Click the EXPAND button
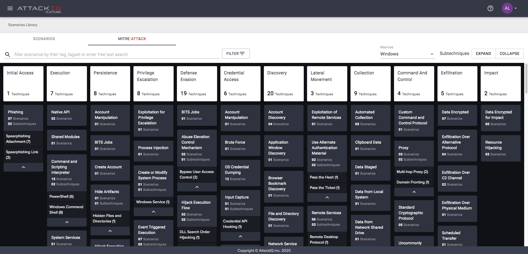This screenshot has width=528, height=254. [x=483, y=53]
